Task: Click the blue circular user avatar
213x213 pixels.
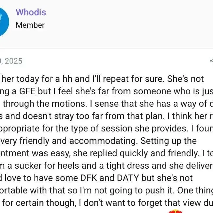Action: tap(3, 22)
